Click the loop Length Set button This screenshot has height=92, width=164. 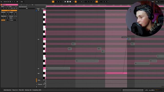(x=16, y=12)
